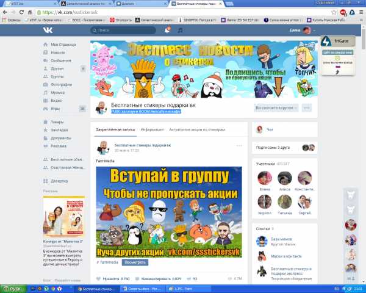Reload the page with refresh icon
The width and height of the screenshot is (366, 293).
21,12
